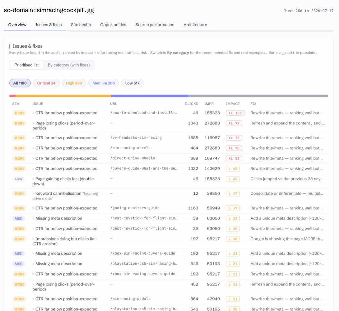Expand CTR issue for /sim-racing-wheels

point(65,148)
